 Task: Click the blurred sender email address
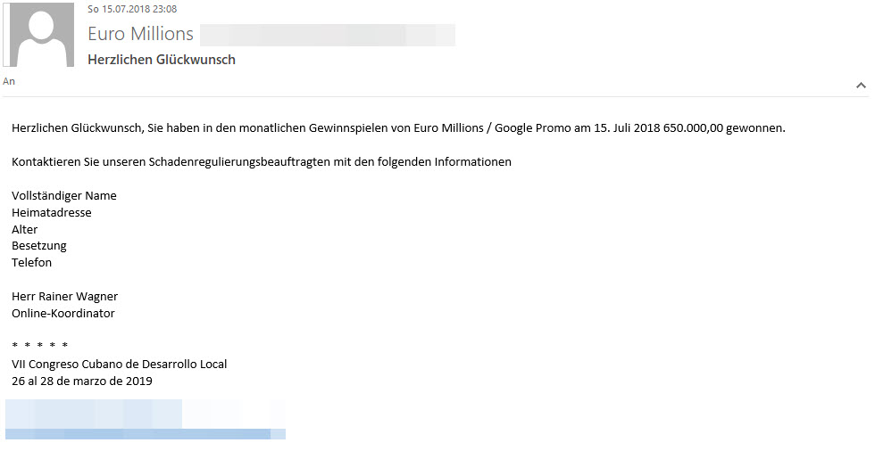click(327, 36)
